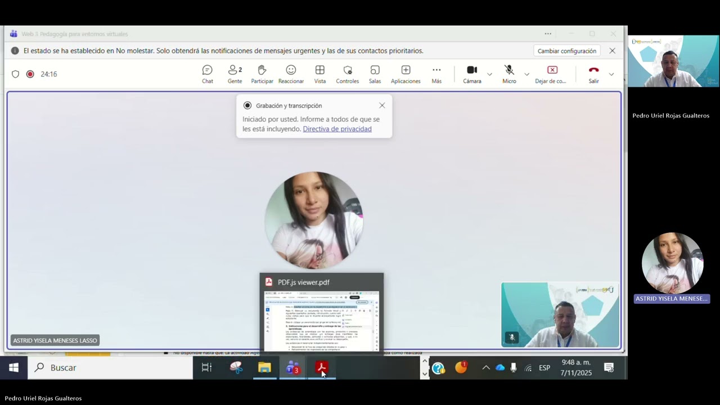This screenshot has height=405, width=720.
Task: Open the Windows notification center
Action: [609, 368]
